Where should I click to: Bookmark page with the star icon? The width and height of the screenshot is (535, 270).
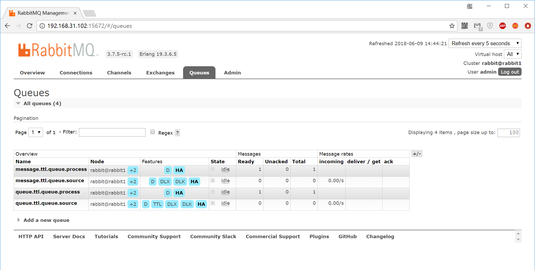[x=452, y=26]
